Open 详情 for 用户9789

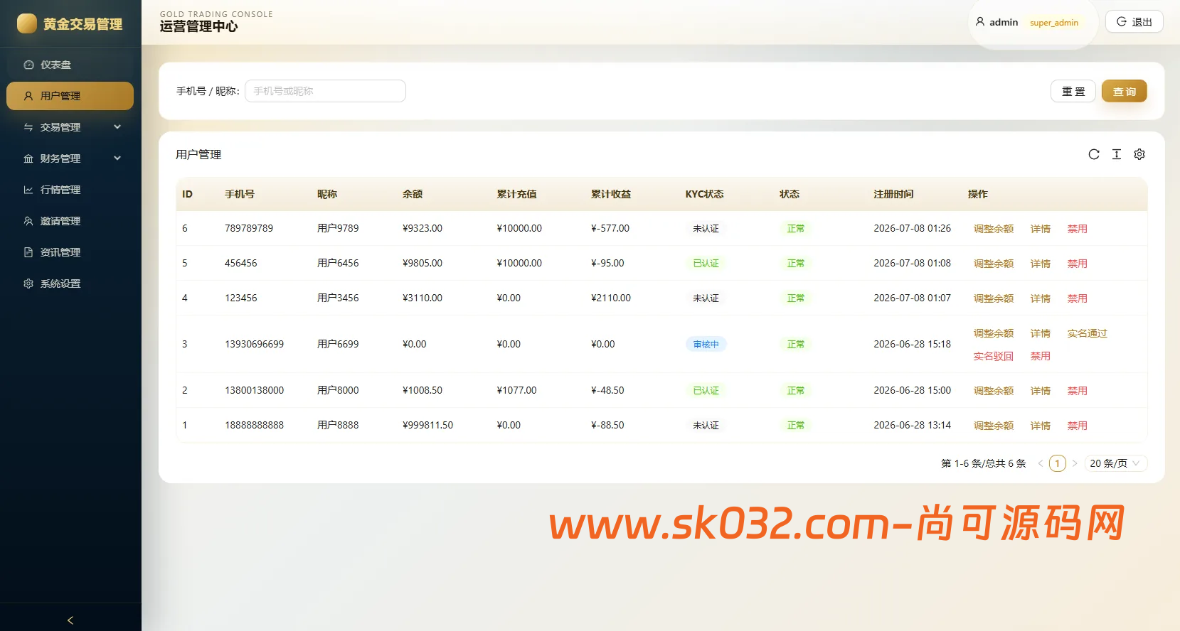pyautogui.click(x=1040, y=229)
